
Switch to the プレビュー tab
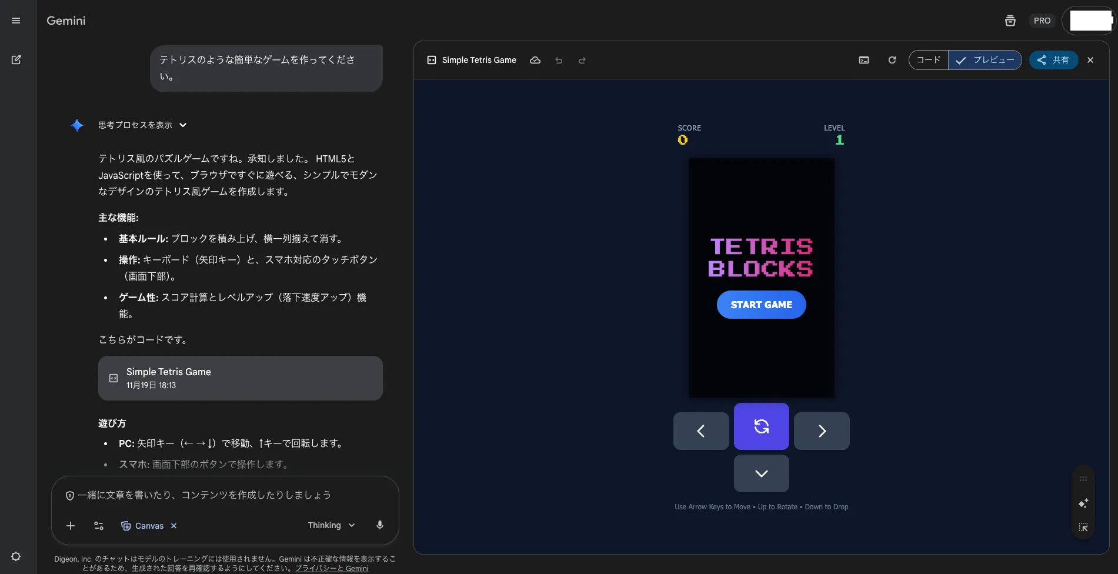(x=985, y=60)
